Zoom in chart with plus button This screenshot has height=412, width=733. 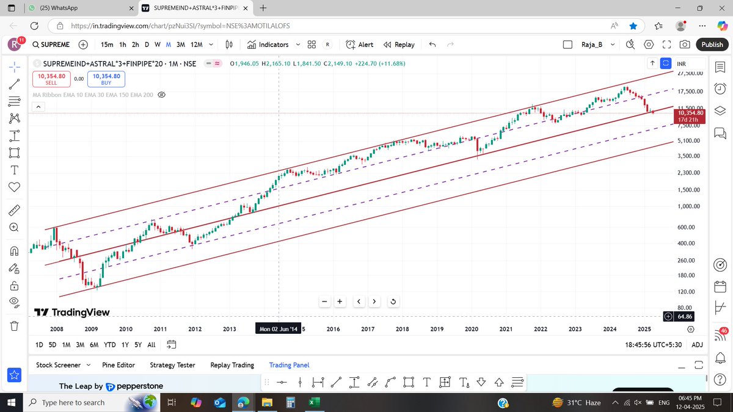(x=339, y=301)
